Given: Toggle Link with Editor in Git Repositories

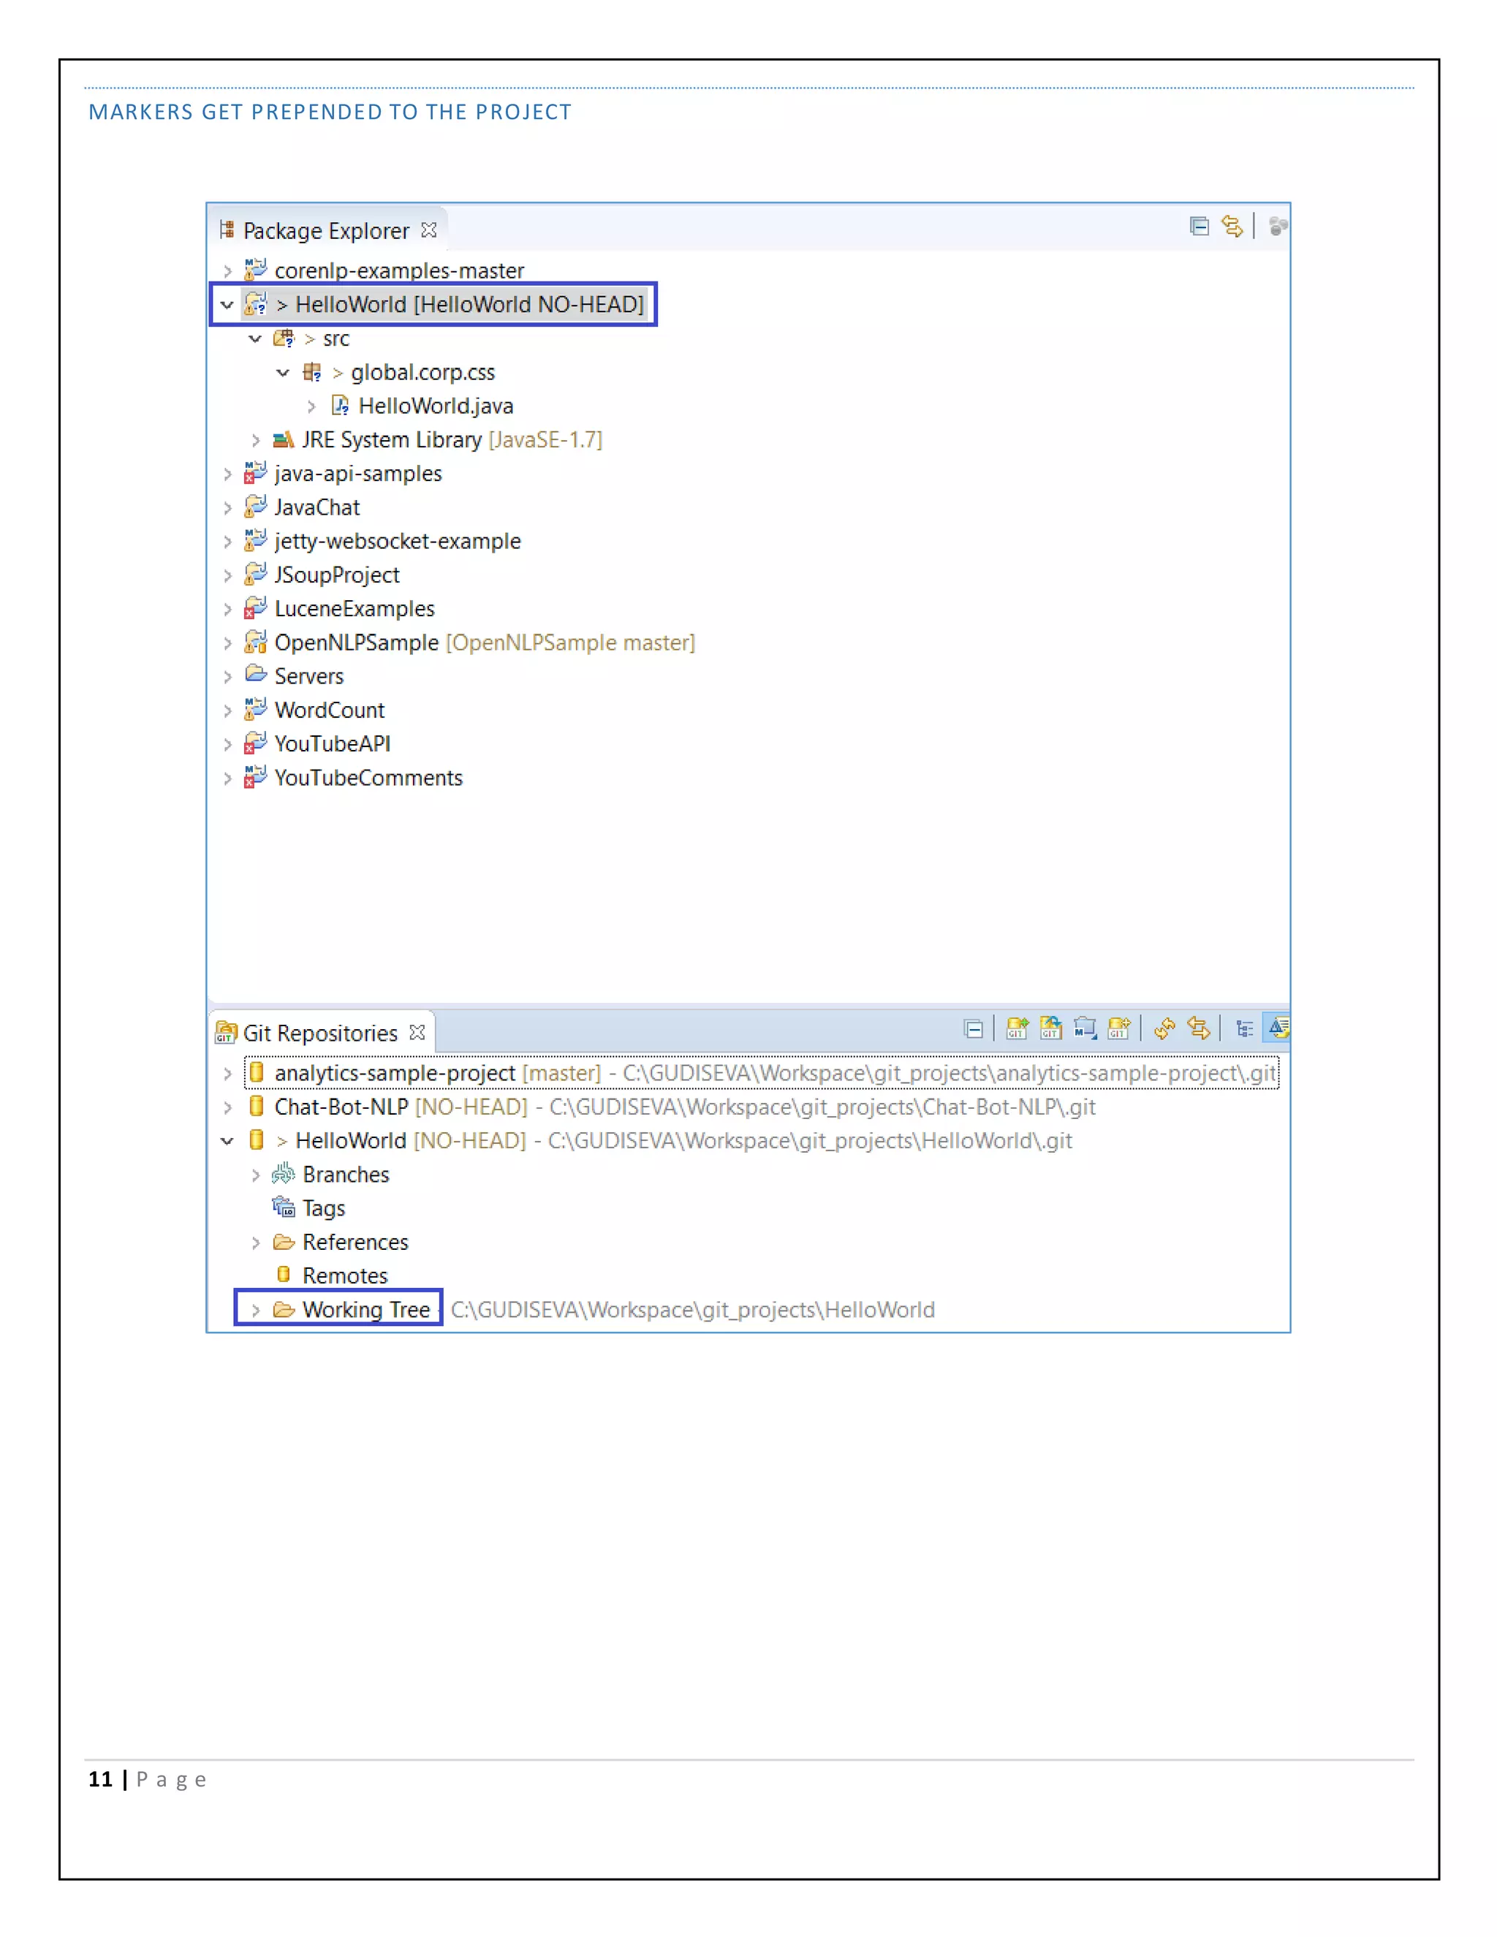Looking at the screenshot, I should pos(1198,1028).
